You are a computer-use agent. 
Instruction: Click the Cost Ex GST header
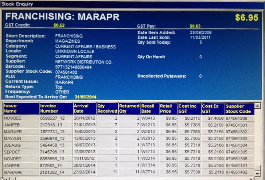coord(212,109)
